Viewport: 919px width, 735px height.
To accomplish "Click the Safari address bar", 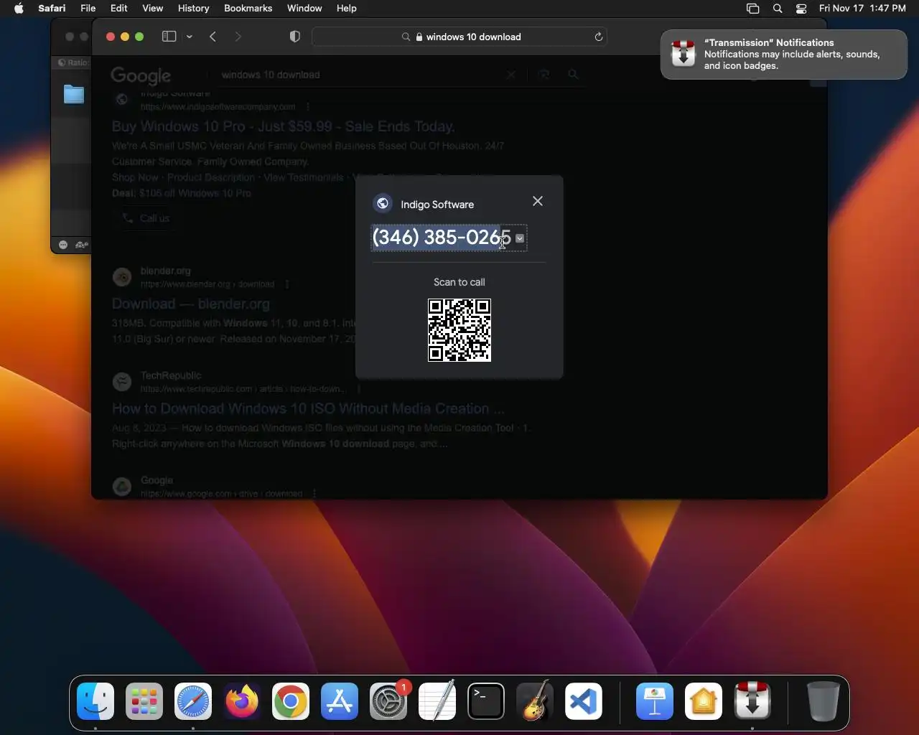I will click(459, 37).
